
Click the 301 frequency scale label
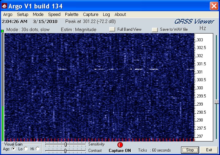coord(200,72)
